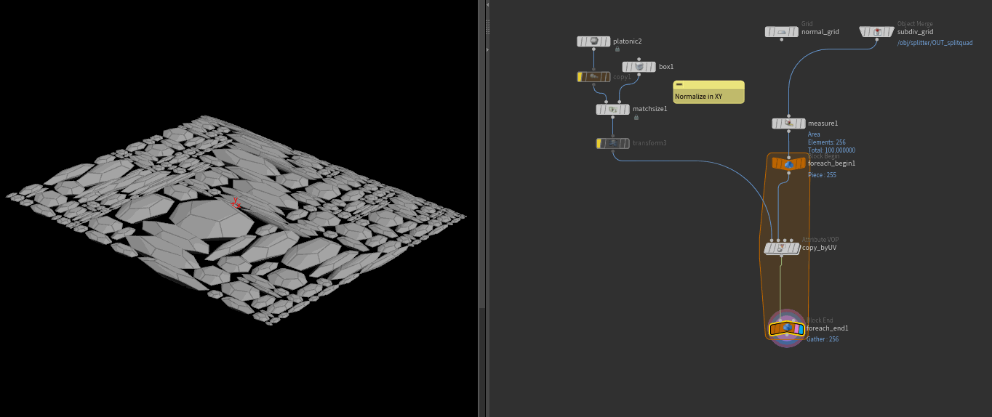The image size is (992, 417).
Task: Click the normal_grid Grid node icon
Action: point(782,32)
